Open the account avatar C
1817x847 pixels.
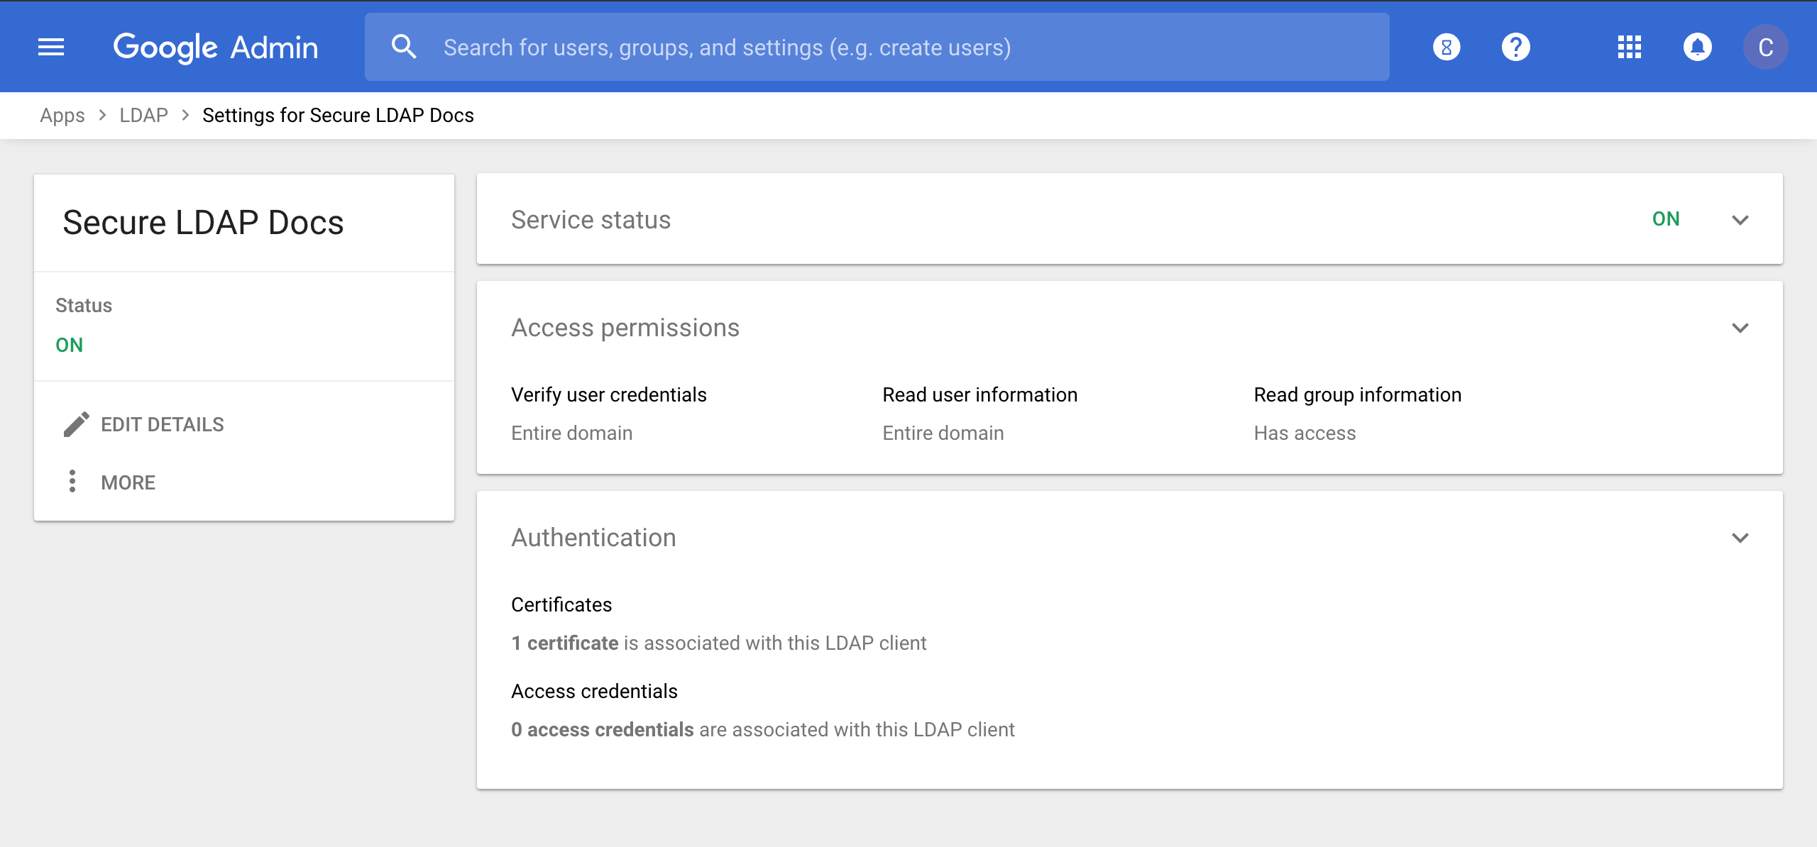pos(1765,48)
